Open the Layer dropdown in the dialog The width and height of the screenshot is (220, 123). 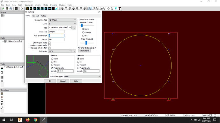coord(62,24)
